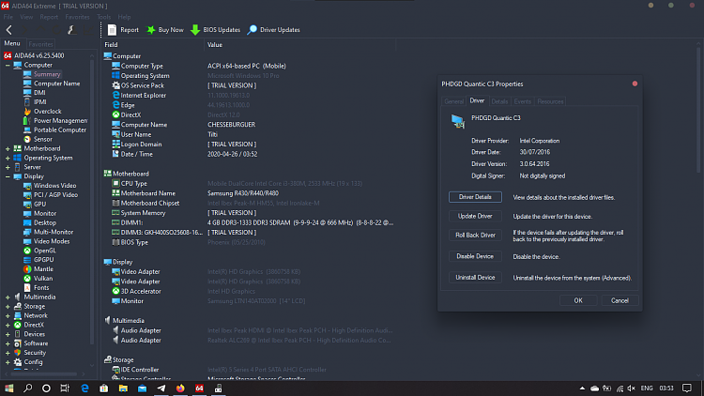Launch Firefox from the taskbar

point(180,388)
